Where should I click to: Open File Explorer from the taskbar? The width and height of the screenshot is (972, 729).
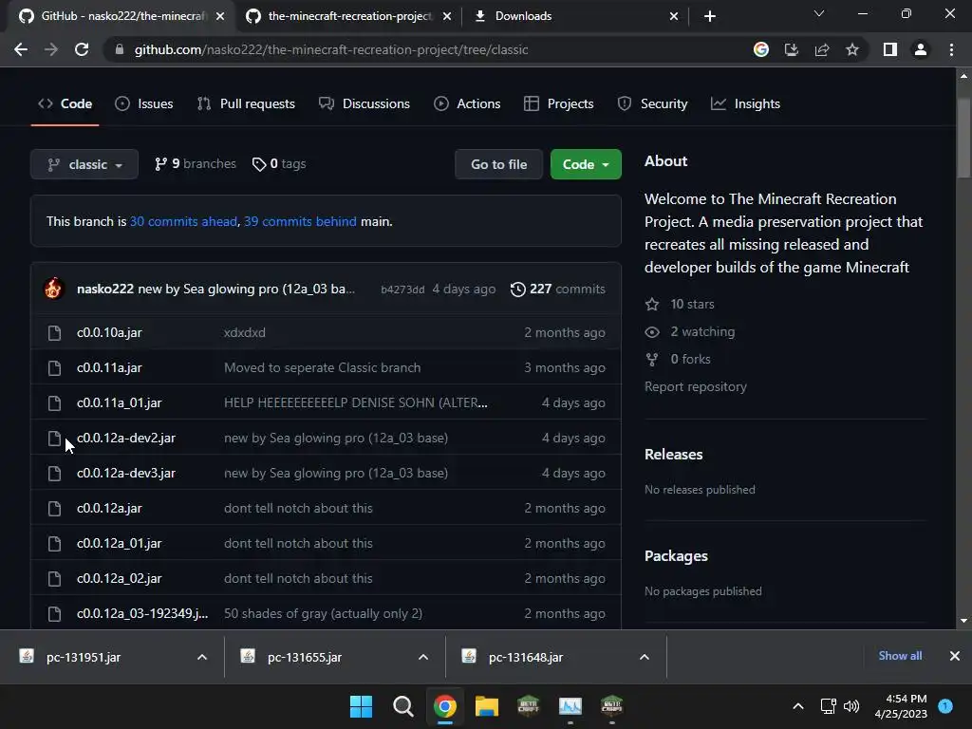[x=487, y=706]
